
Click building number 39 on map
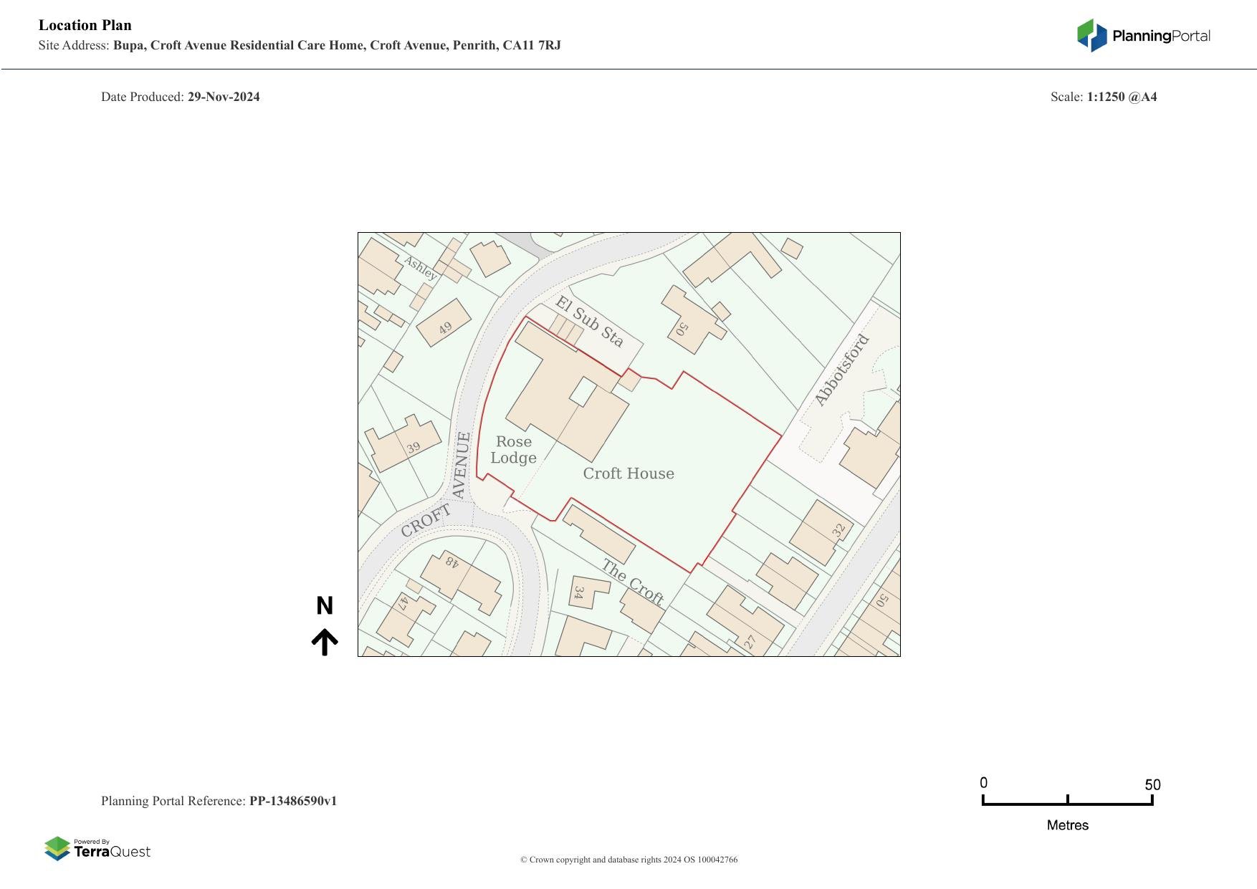tap(414, 448)
